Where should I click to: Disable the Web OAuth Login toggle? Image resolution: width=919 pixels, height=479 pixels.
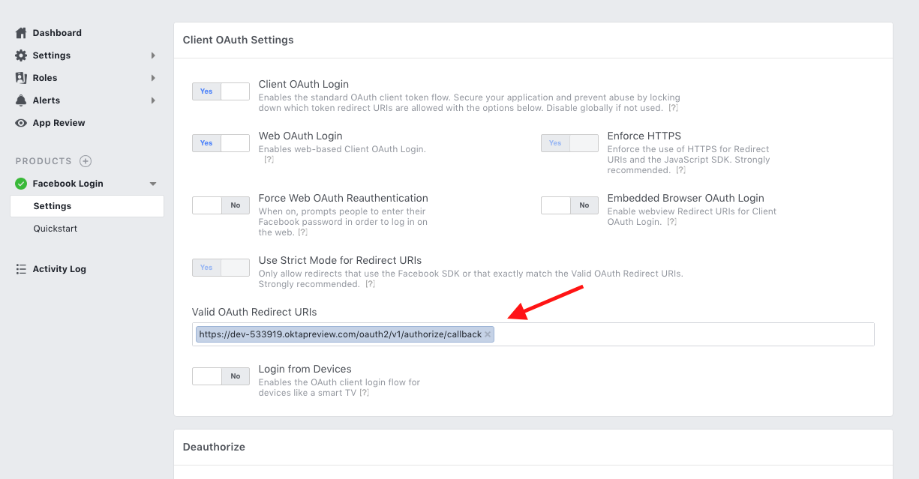click(221, 143)
